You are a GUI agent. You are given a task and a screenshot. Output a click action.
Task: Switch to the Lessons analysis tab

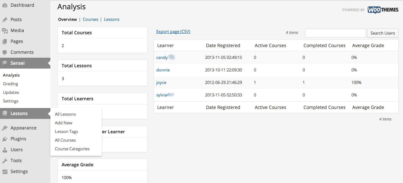coord(112,20)
